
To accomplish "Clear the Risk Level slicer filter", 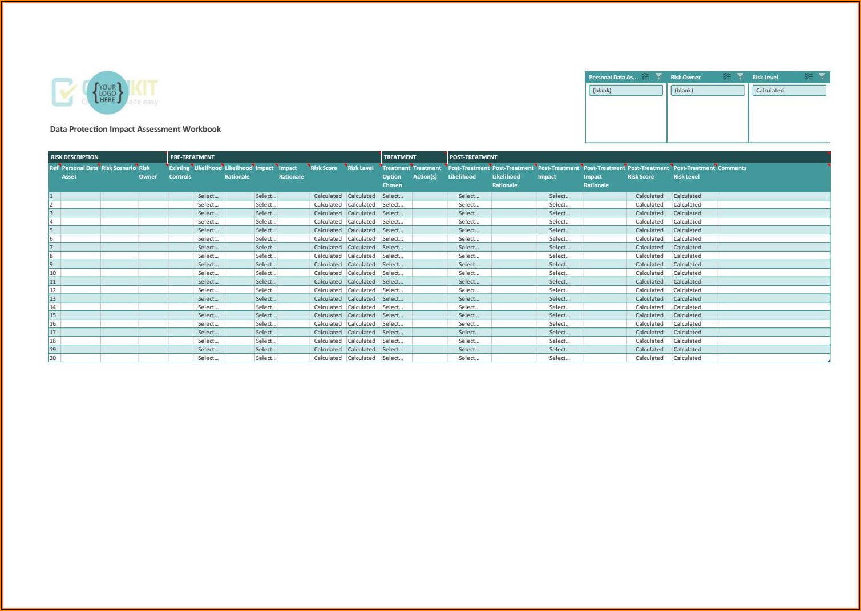I will pos(822,76).
